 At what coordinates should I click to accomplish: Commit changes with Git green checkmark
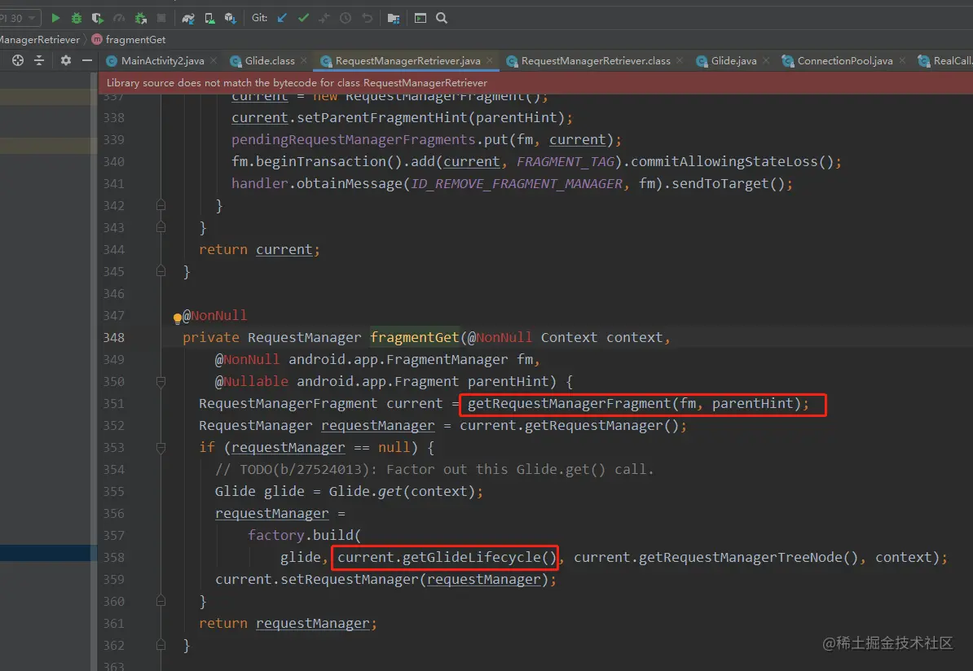click(x=303, y=18)
